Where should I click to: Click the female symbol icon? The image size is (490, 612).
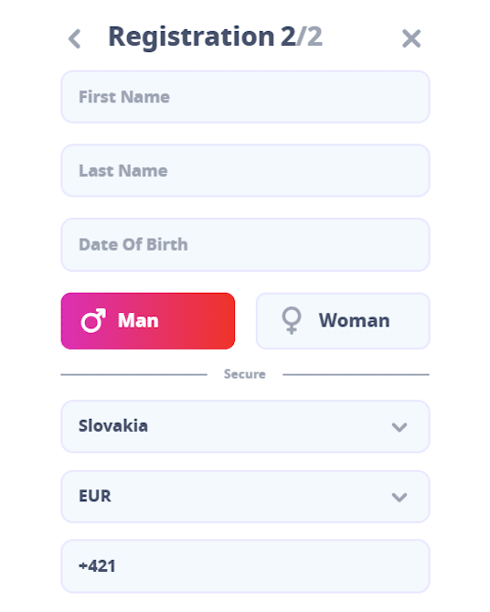(x=292, y=321)
